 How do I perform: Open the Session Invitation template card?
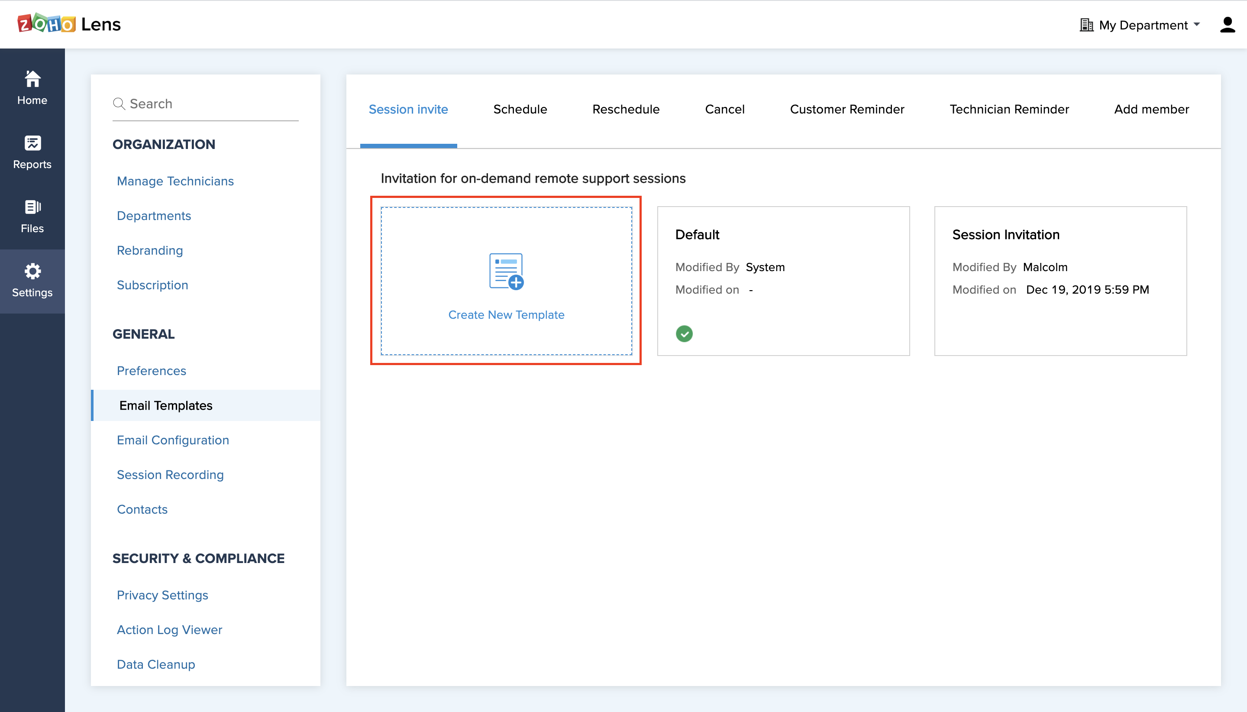pos(1060,281)
